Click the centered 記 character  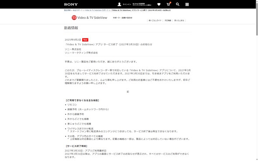[128, 92]
